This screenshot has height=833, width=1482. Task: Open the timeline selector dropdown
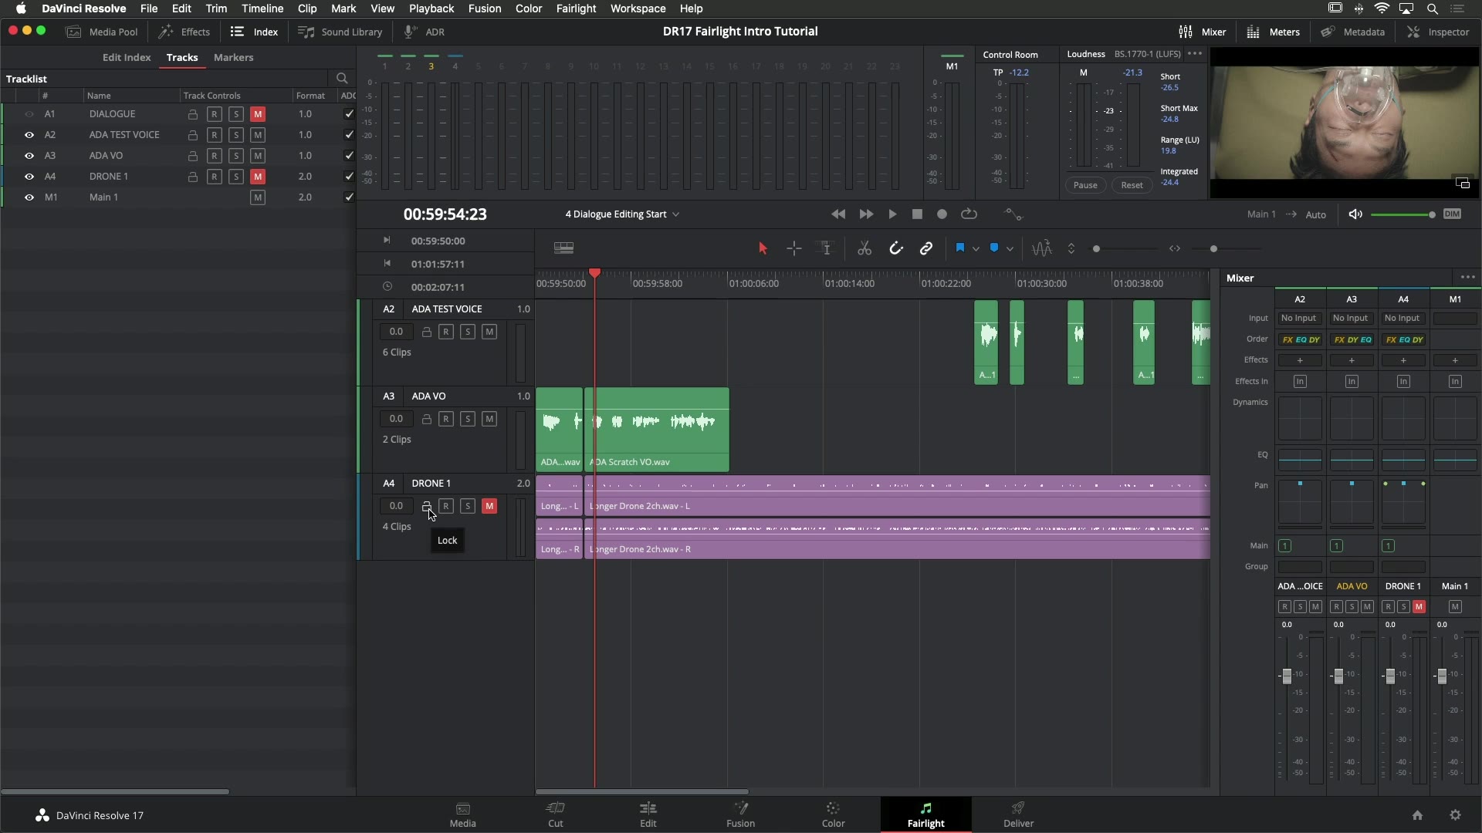pos(622,214)
